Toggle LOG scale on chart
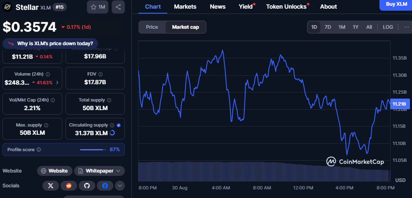412x198 pixels. coord(388,27)
